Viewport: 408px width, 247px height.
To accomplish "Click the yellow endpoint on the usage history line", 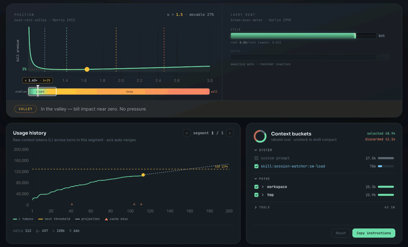I will coord(143,175).
